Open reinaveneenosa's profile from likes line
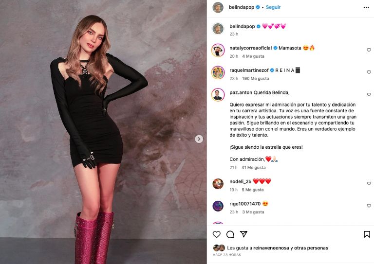 (x=270, y=248)
